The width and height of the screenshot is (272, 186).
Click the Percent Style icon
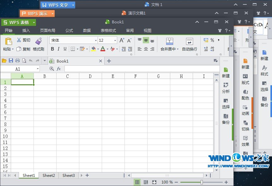pos(212,40)
